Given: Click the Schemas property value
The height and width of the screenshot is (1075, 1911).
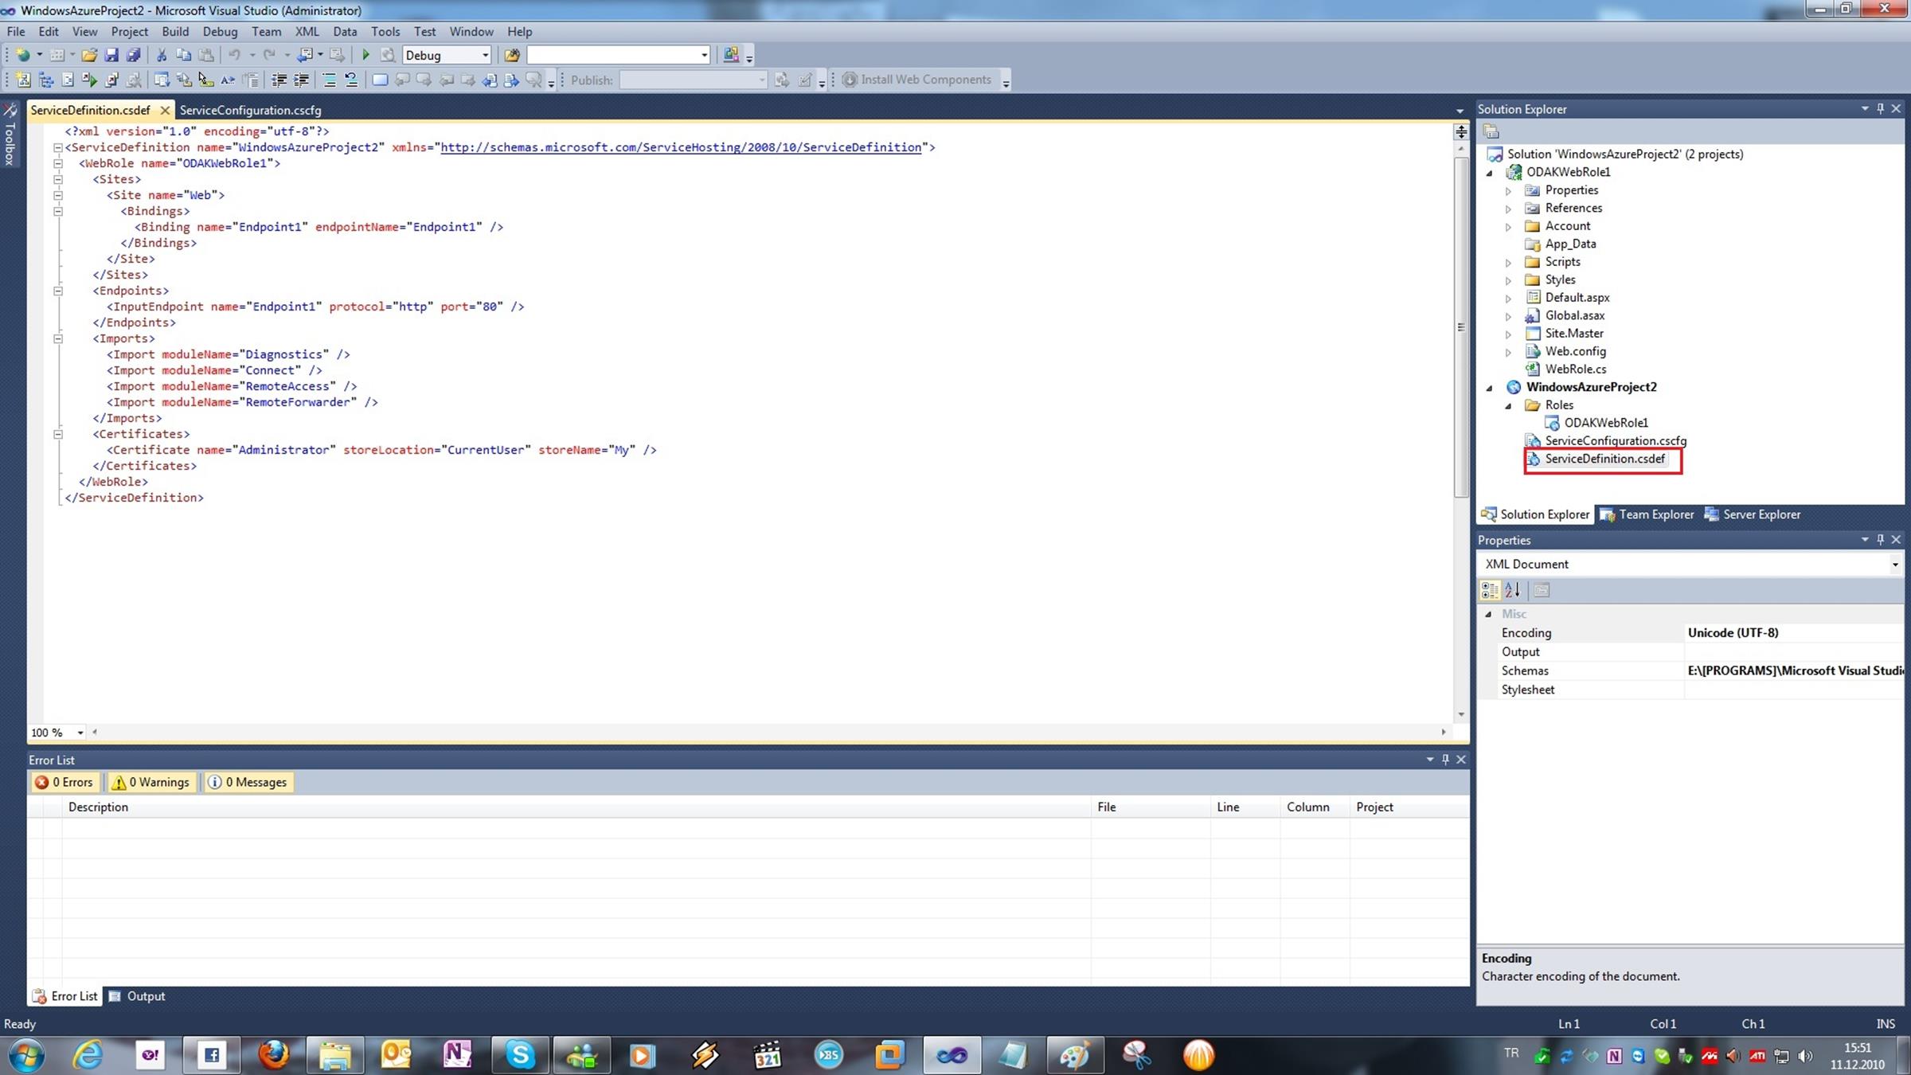Looking at the screenshot, I should click(x=1794, y=670).
